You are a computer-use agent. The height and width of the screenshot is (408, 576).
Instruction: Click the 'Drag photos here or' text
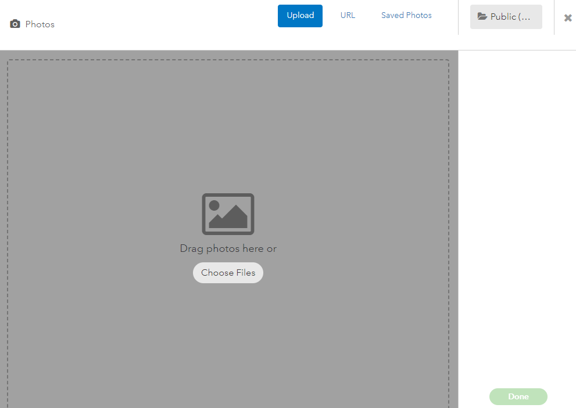pyautogui.click(x=228, y=249)
